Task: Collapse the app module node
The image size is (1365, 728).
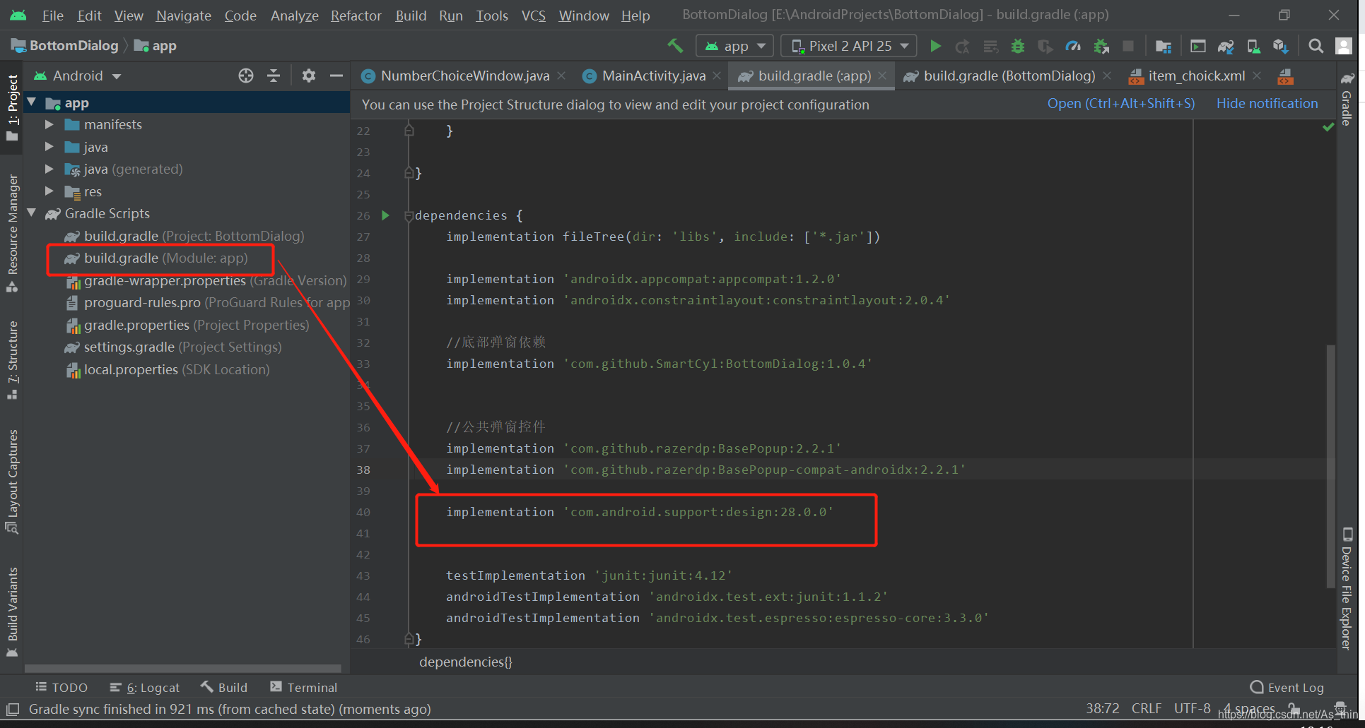Action: pyautogui.click(x=32, y=103)
